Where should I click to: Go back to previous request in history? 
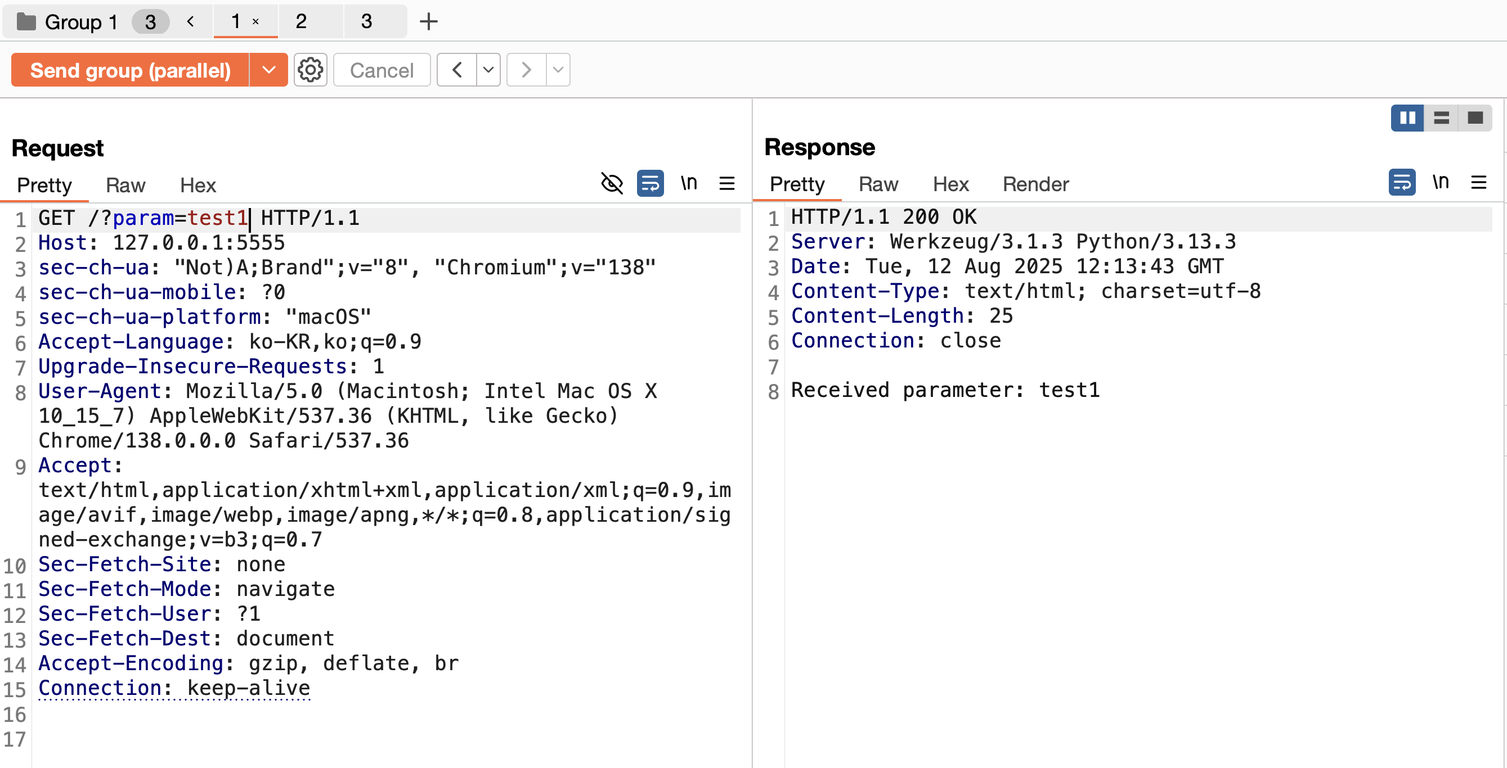[457, 70]
